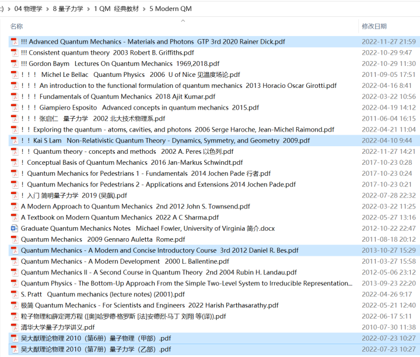Click date 2012-10-22 22:47
The image size is (420, 357).
[388, 228]
